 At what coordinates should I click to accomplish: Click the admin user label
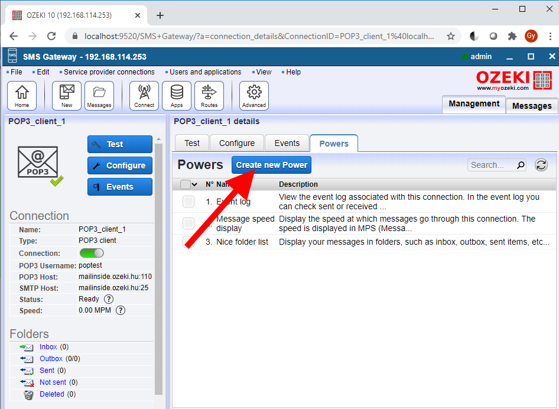(481, 56)
